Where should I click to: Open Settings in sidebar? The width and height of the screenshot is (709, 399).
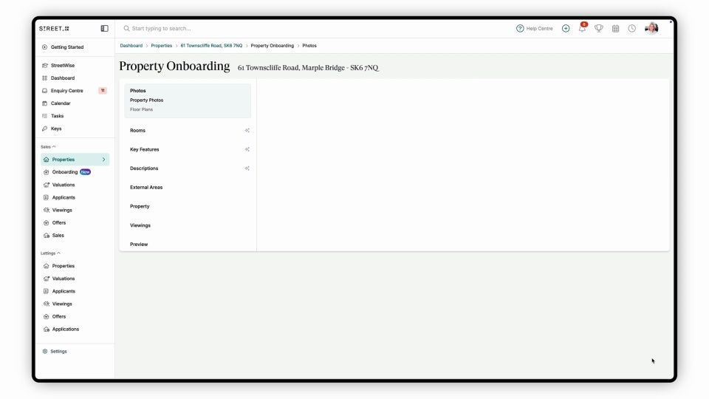(58, 352)
